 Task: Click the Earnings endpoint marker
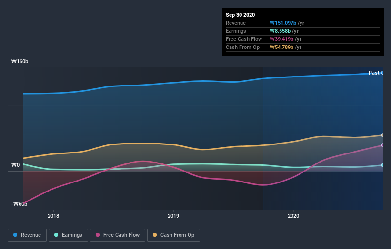tap(383, 165)
